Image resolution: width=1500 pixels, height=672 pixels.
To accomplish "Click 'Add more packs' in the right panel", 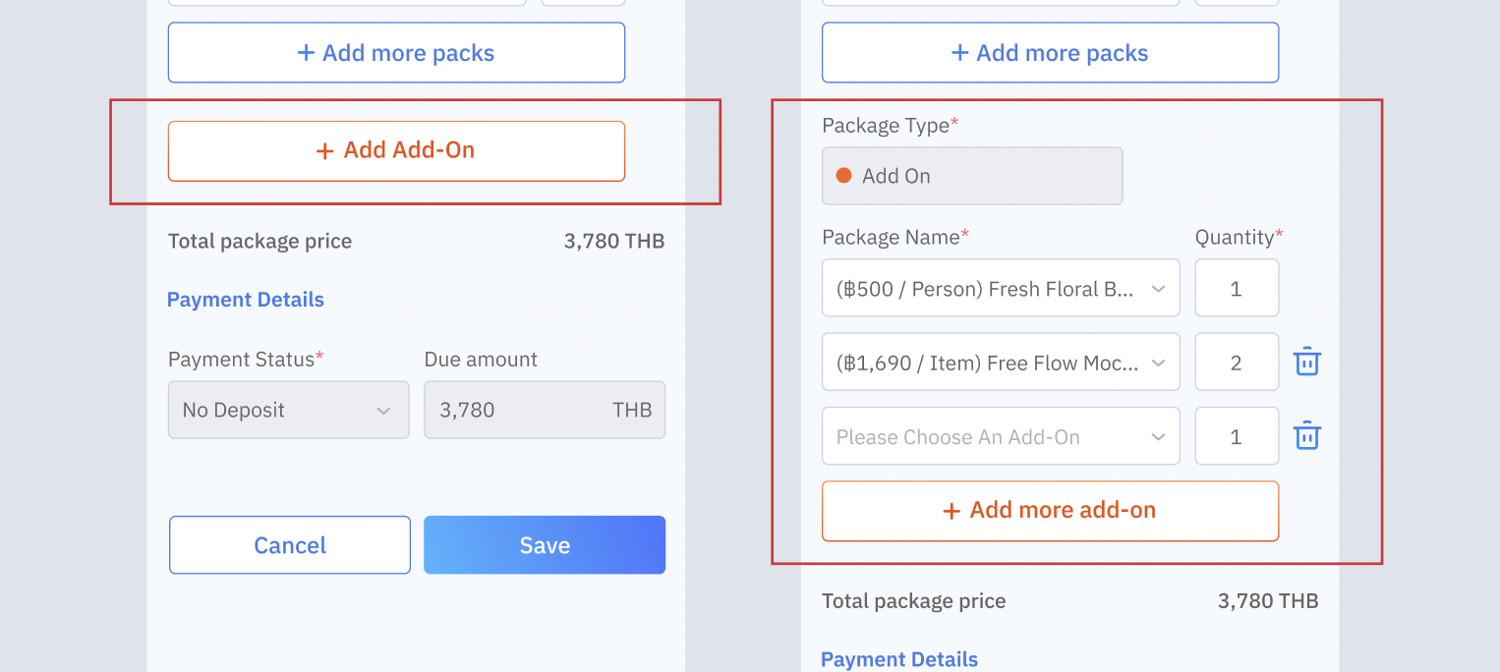I will click(1049, 53).
